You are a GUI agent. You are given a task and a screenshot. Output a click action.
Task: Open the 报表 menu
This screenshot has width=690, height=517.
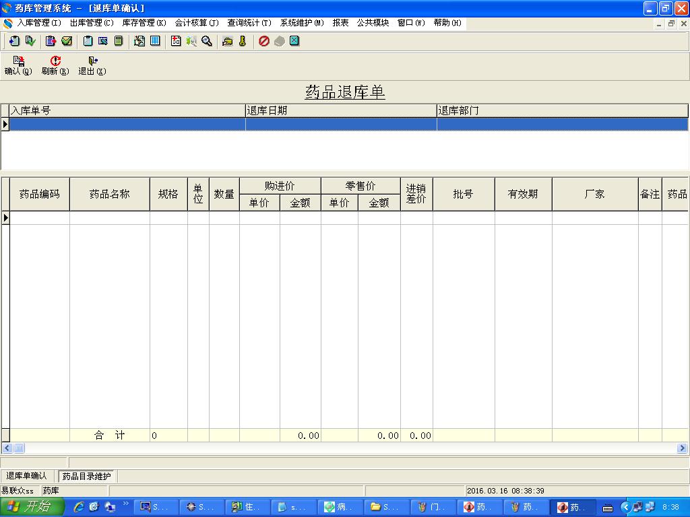click(340, 23)
